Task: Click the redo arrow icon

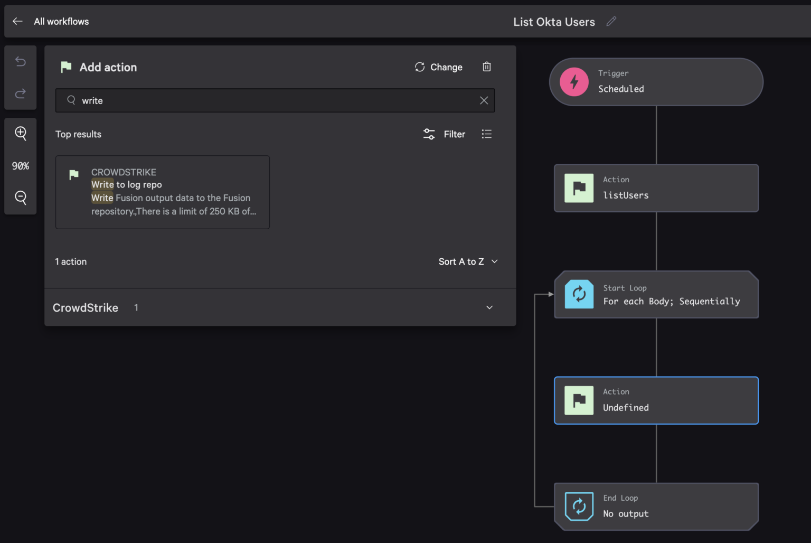Action: [x=20, y=93]
